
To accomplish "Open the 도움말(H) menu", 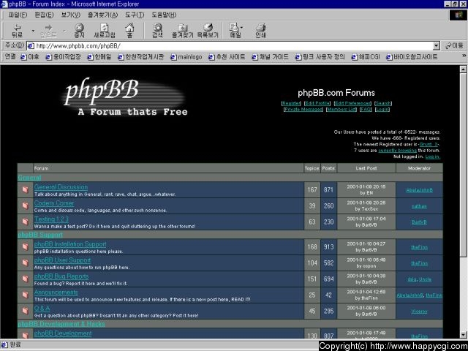I will 164,15.
